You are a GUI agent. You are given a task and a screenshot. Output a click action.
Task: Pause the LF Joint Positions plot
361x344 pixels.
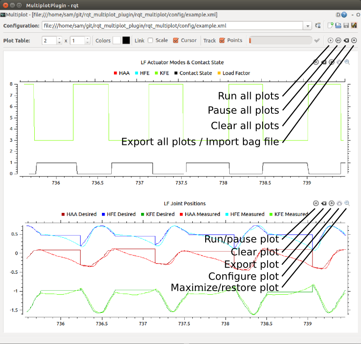pyautogui.click(x=316, y=203)
